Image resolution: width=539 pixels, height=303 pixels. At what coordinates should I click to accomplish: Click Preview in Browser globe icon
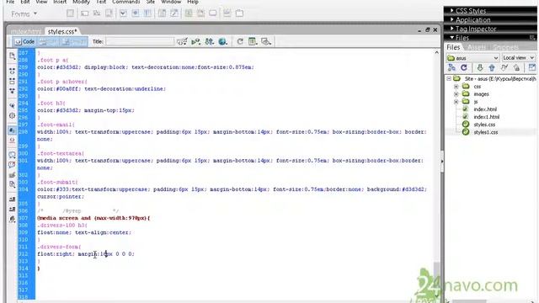click(x=222, y=41)
